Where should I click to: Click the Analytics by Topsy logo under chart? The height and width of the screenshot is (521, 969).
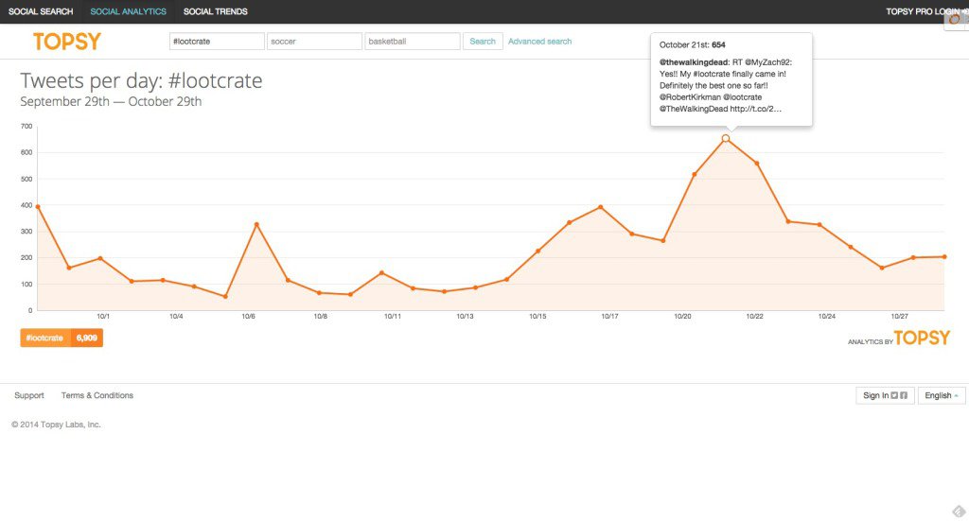pyautogui.click(x=899, y=339)
